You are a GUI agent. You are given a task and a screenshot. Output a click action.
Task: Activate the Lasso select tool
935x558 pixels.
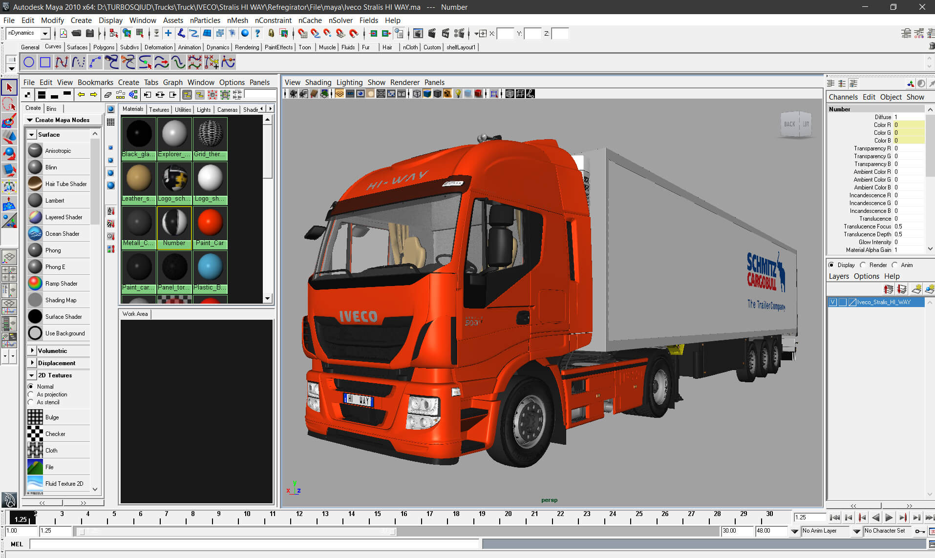tap(9, 104)
